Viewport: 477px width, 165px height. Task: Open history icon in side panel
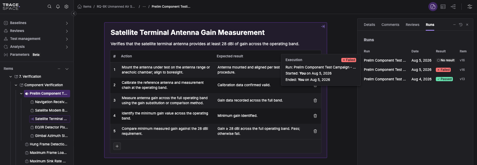click(461, 25)
